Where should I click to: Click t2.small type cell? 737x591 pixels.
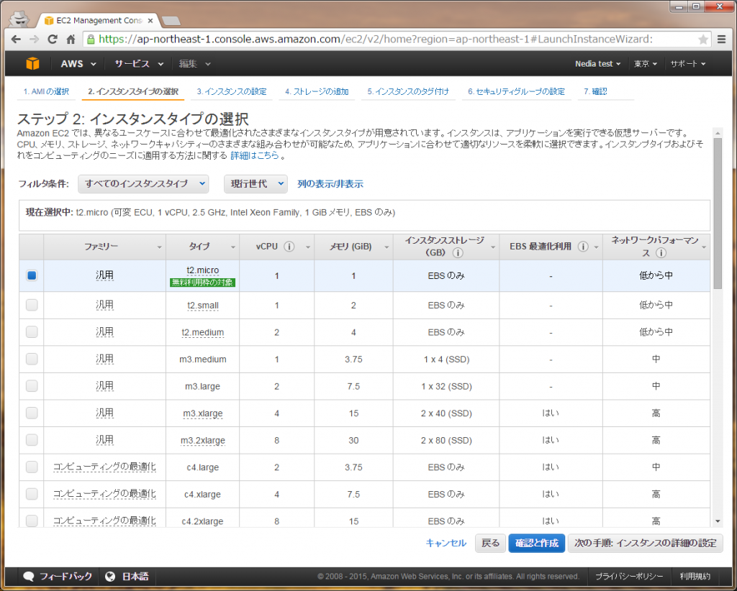(x=202, y=306)
